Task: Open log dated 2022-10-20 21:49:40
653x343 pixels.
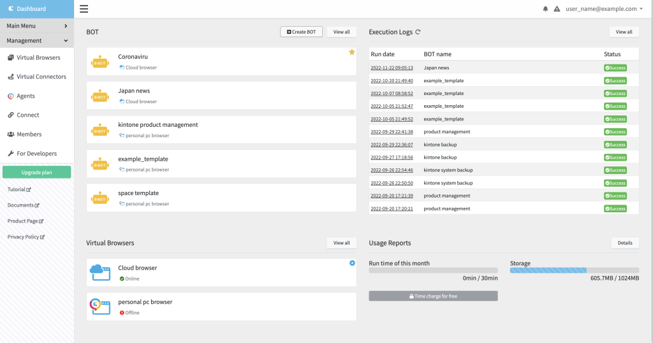Action: 392,81
